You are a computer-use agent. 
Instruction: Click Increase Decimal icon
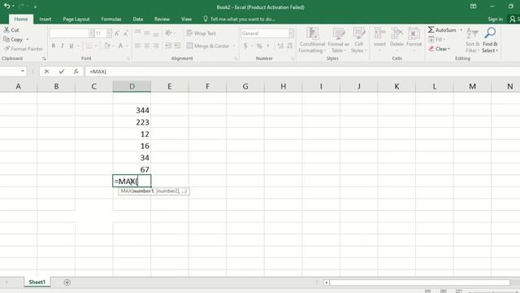click(280, 46)
